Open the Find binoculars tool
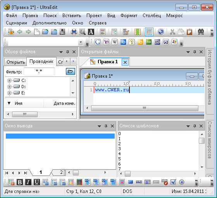 coord(201,32)
